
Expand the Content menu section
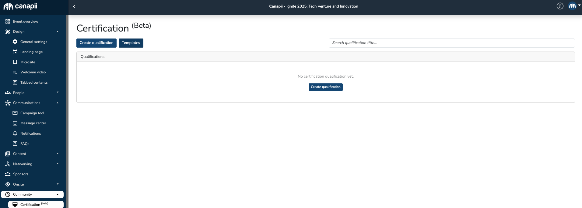[x=58, y=154]
